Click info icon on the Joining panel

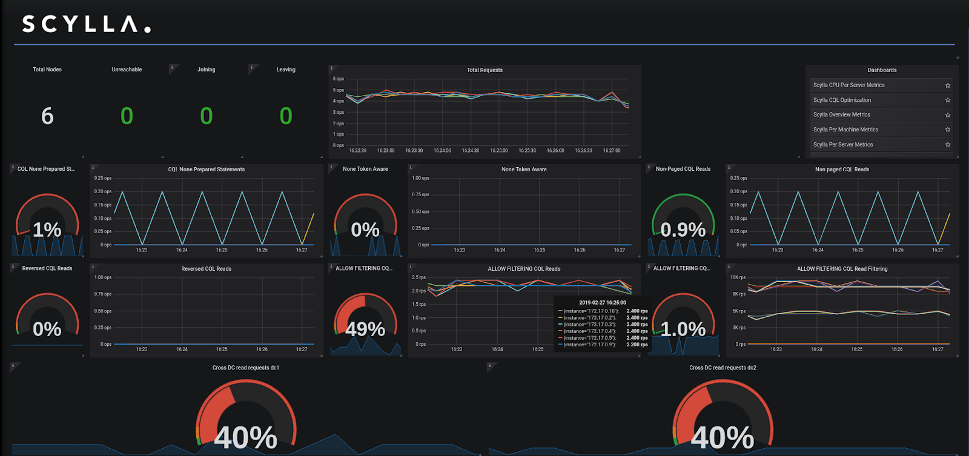pyautogui.click(x=172, y=68)
